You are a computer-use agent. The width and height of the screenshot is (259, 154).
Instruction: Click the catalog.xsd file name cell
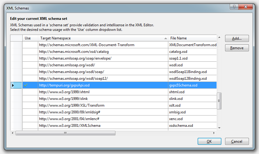192,52
